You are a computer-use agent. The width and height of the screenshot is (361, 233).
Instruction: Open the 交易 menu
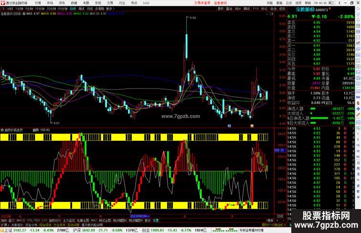pyautogui.click(x=110, y=3)
